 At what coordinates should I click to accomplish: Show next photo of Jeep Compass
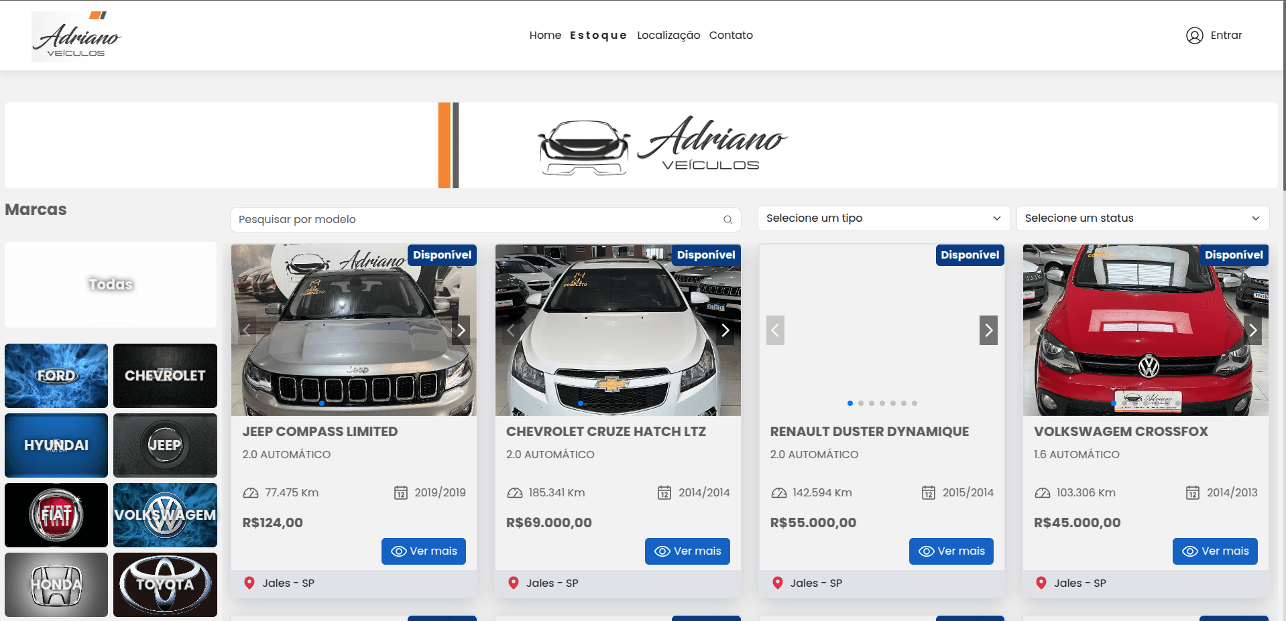click(461, 330)
